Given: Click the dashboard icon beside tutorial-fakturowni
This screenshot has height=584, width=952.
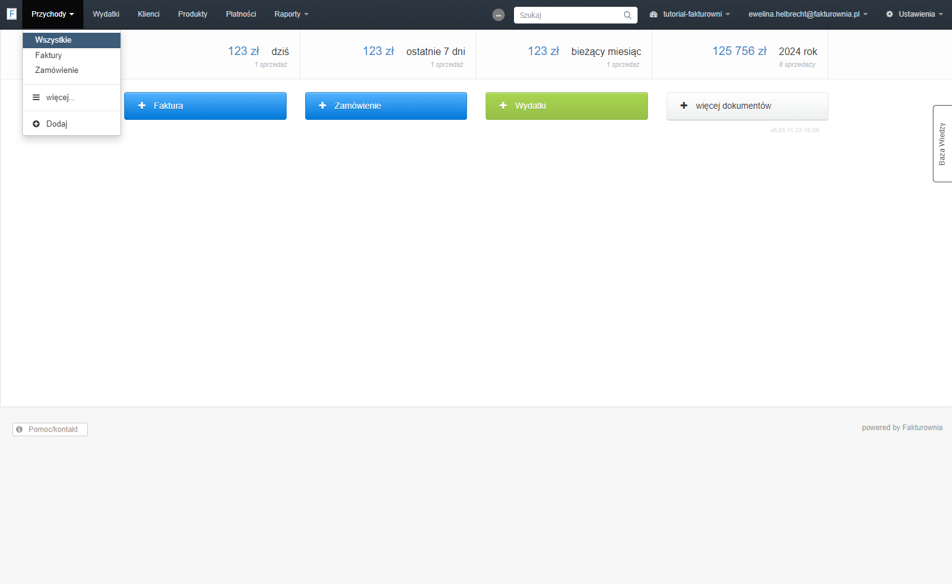Looking at the screenshot, I should tap(654, 14).
